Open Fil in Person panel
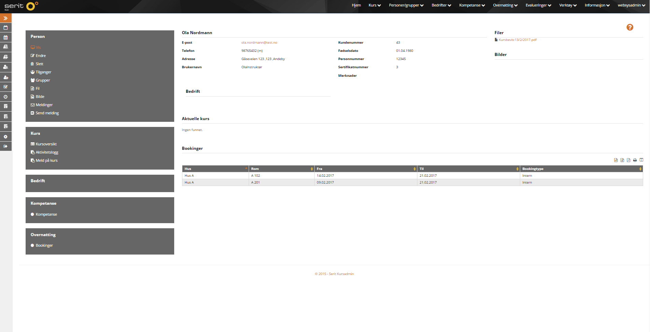Screen dimensions: 650x332 (x=35, y=88)
